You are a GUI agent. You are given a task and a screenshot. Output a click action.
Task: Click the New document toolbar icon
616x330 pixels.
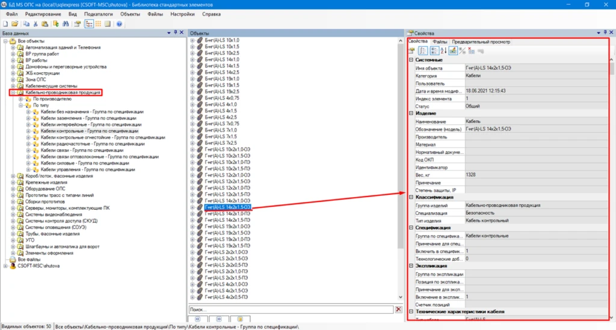click(x=5, y=24)
